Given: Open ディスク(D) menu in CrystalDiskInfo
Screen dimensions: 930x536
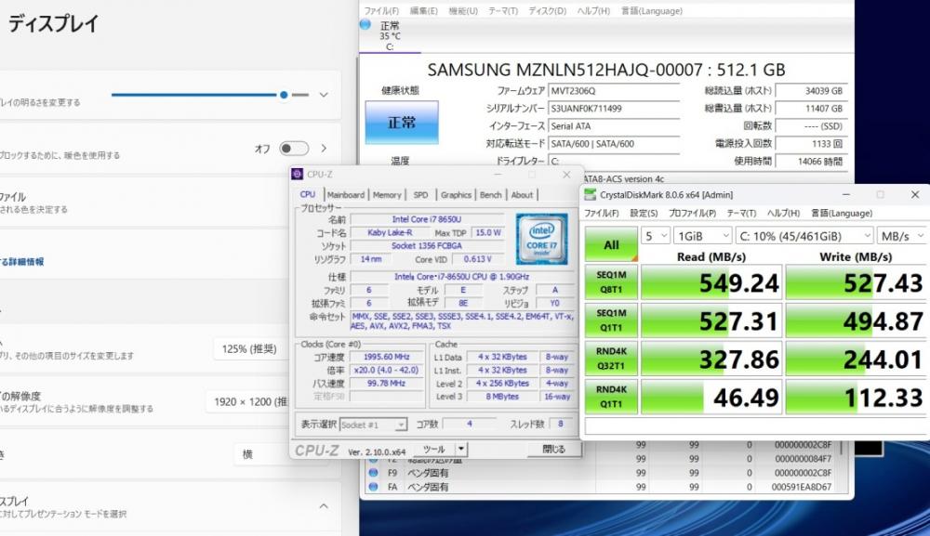Looking at the screenshot, I should tap(548, 10).
